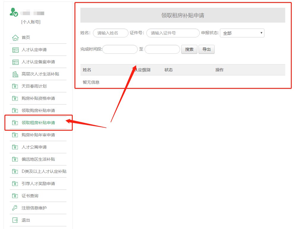
Task: Open the 人才认定备案申请 menu item
Action: tap(38, 62)
